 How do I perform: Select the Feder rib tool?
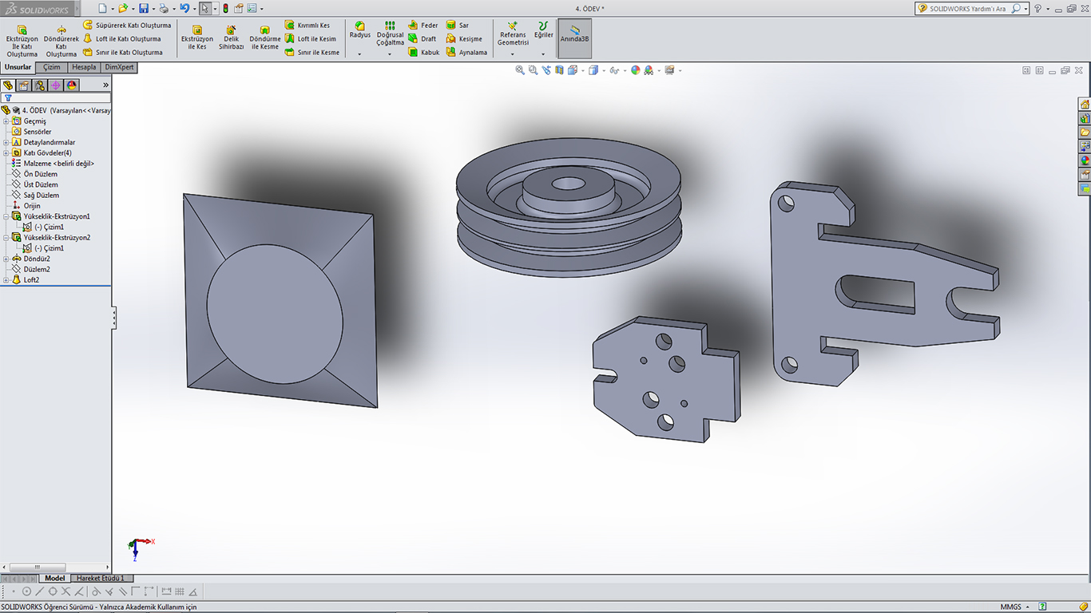pyautogui.click(x=423, y=26)
